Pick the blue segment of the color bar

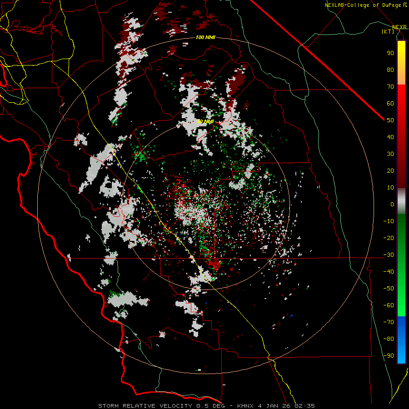click(x=401, y=340)
